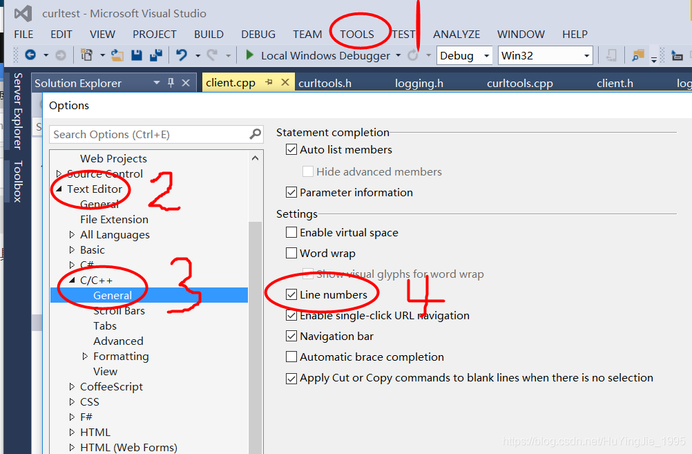692x454 pixels.
Task: Pin the Solution Explorer panel
Action: [171, 83]
